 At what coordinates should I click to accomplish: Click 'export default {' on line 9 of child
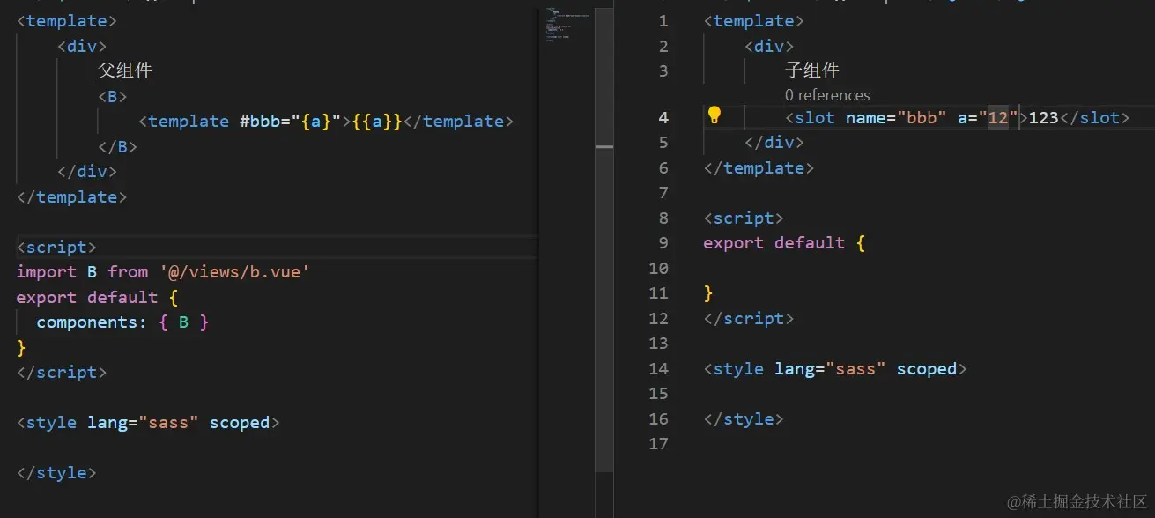tap(784, 242)
